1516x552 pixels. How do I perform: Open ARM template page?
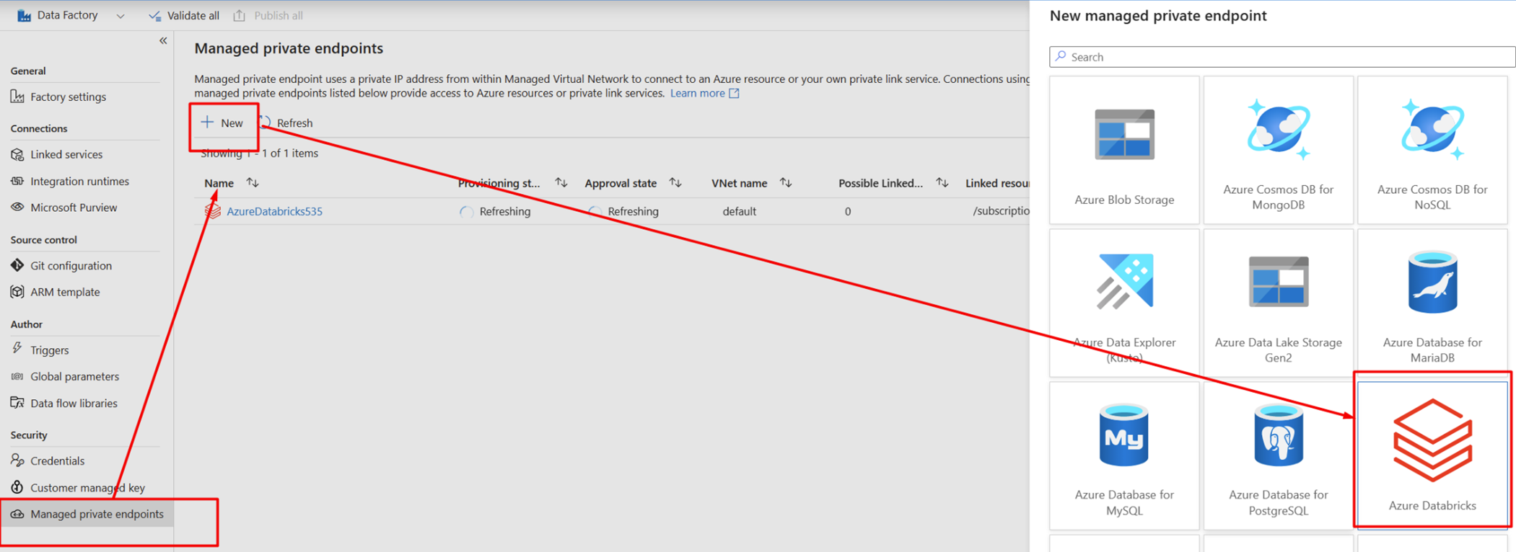pyautogui.click(x=65, y=292)
